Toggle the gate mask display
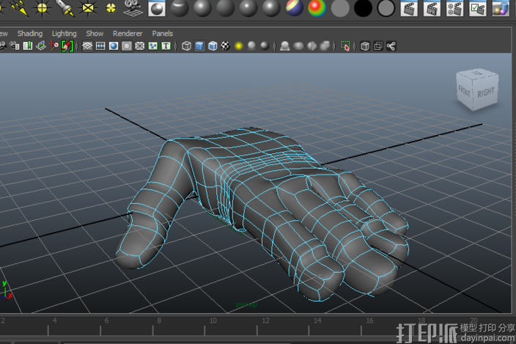 click(127, 46)
